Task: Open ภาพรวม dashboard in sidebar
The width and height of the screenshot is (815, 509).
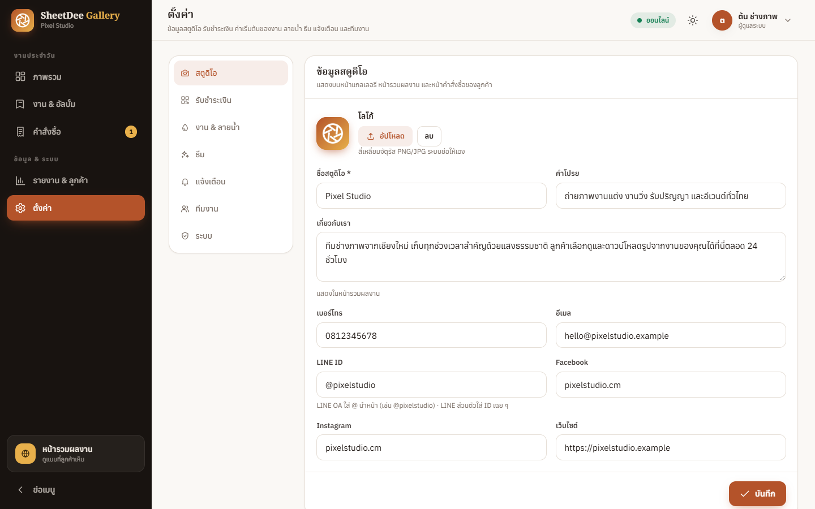Action: coord(76,77)
